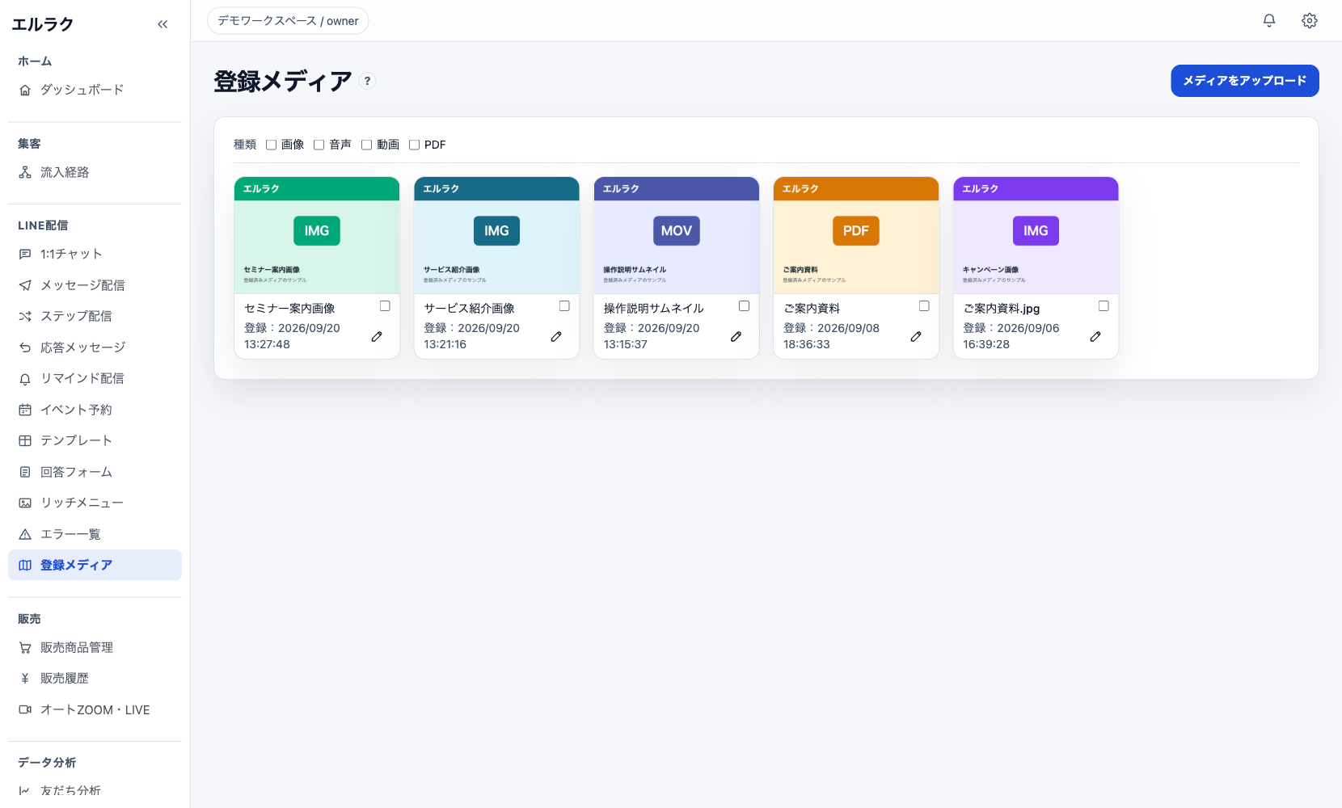Toggle the PDF type filter checkbox

coord(415,145)
